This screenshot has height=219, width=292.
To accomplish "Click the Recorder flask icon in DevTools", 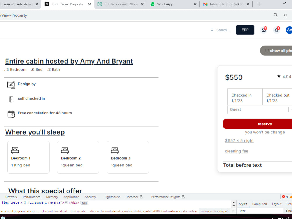I will pyautogui.click(x=141, y=197).
